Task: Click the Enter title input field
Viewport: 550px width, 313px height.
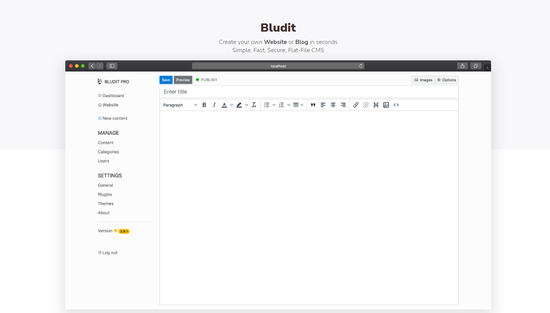Action: click(309, 92)
